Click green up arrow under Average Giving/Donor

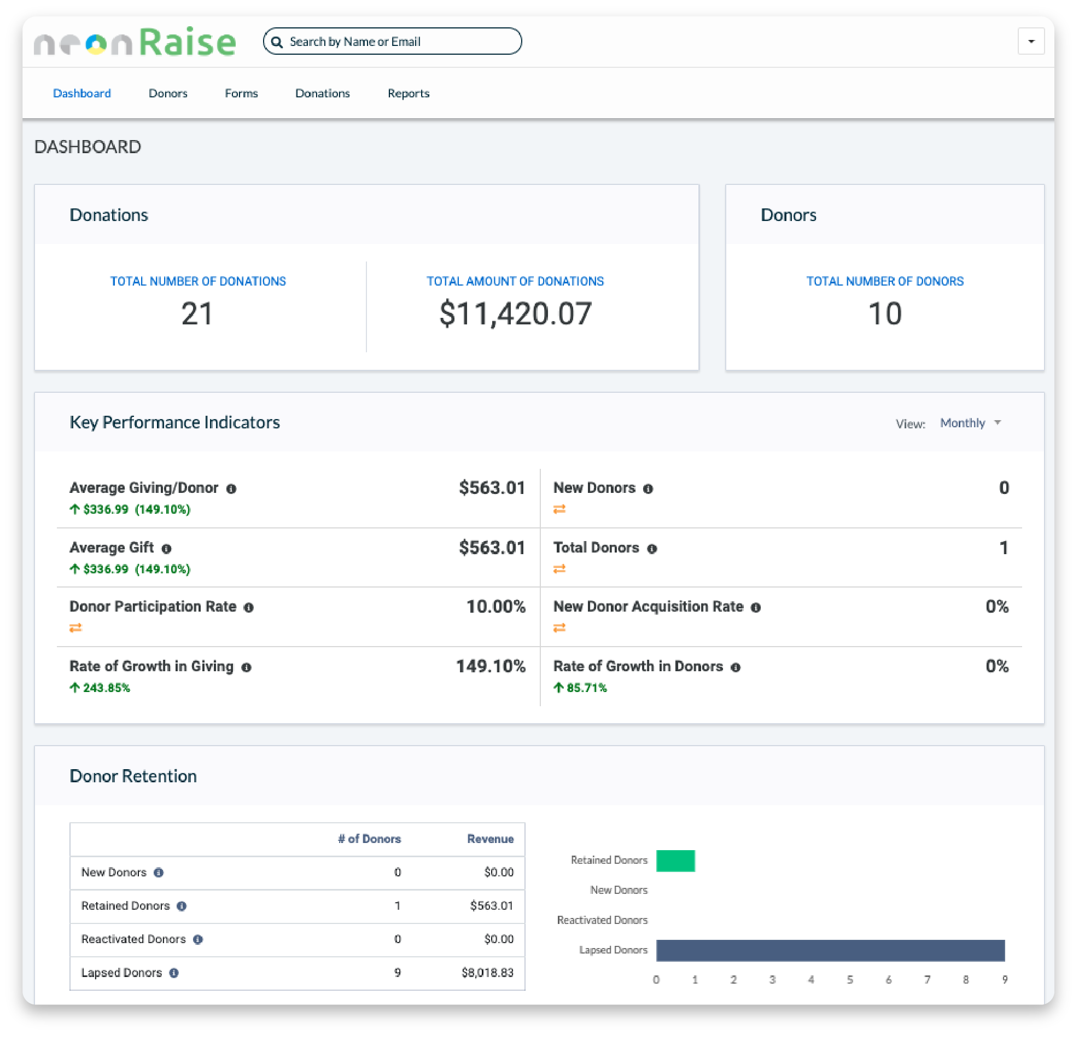tap(75, 509)
